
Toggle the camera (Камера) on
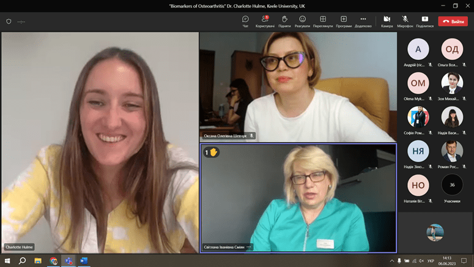[x=387, y=21]
